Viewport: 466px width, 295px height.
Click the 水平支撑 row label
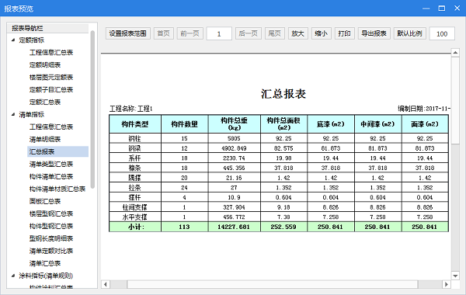click(135, 217)
